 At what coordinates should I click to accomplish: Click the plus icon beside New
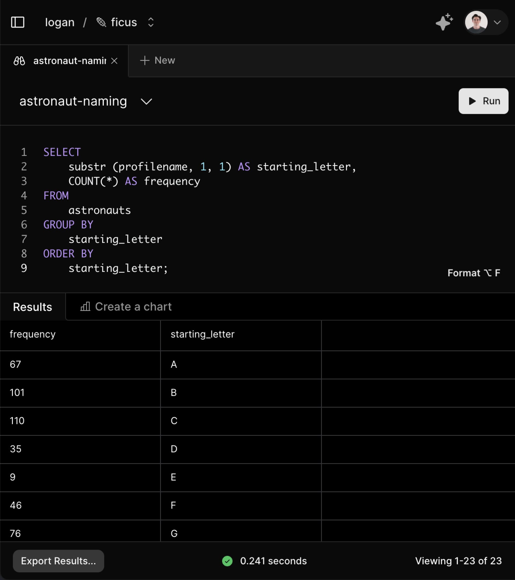click(145, 60)
